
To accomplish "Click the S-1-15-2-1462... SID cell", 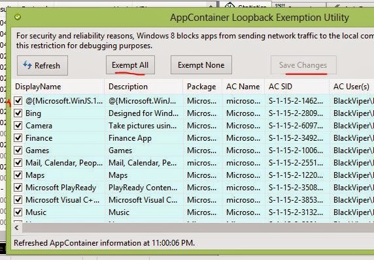I will (x=296, y=101).
